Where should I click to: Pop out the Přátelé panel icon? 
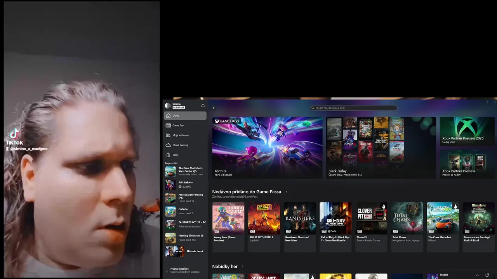(487, 275)
